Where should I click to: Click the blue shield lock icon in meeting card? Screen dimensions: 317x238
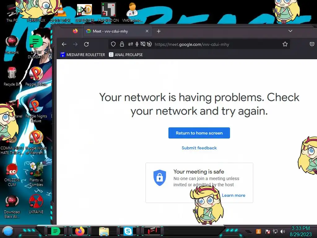click(x=160, y=178)
